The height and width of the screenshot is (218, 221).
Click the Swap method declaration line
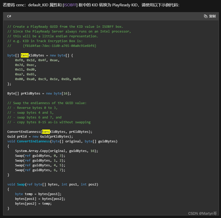(21, 184)
